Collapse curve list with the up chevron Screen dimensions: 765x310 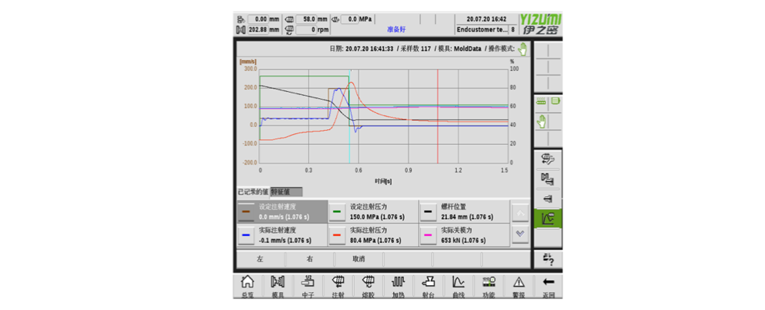tap(521, 213)
